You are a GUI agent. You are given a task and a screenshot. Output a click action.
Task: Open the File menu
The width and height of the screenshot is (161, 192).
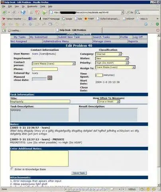click(x=4, y=6)
